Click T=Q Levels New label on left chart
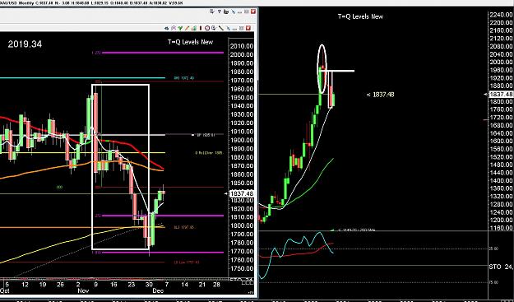Viewport: 514px width, 302px height. click(x=190, y=42)
